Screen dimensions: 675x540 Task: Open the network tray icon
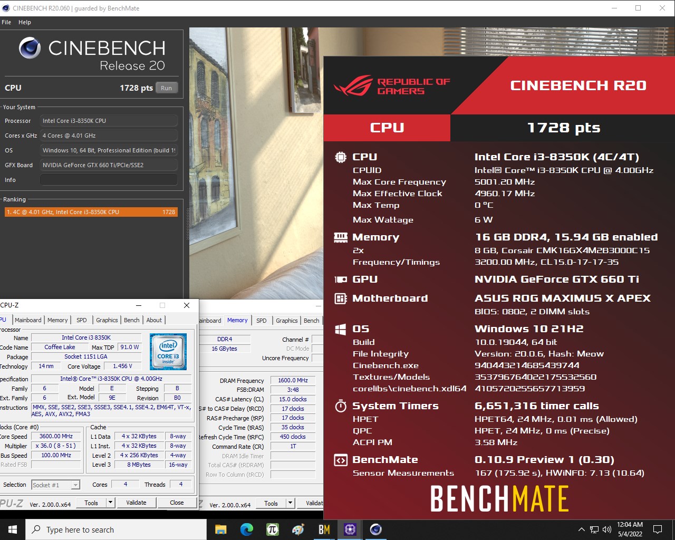594,529
